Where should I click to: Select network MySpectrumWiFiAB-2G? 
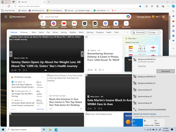(154, 77)
